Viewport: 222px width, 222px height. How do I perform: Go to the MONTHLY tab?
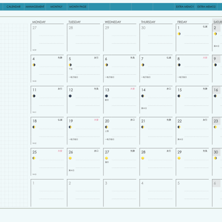[x=56, y=7]
